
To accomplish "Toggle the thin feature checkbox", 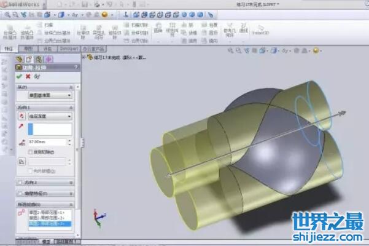I will pyautogui.click(x=19, y=193).
